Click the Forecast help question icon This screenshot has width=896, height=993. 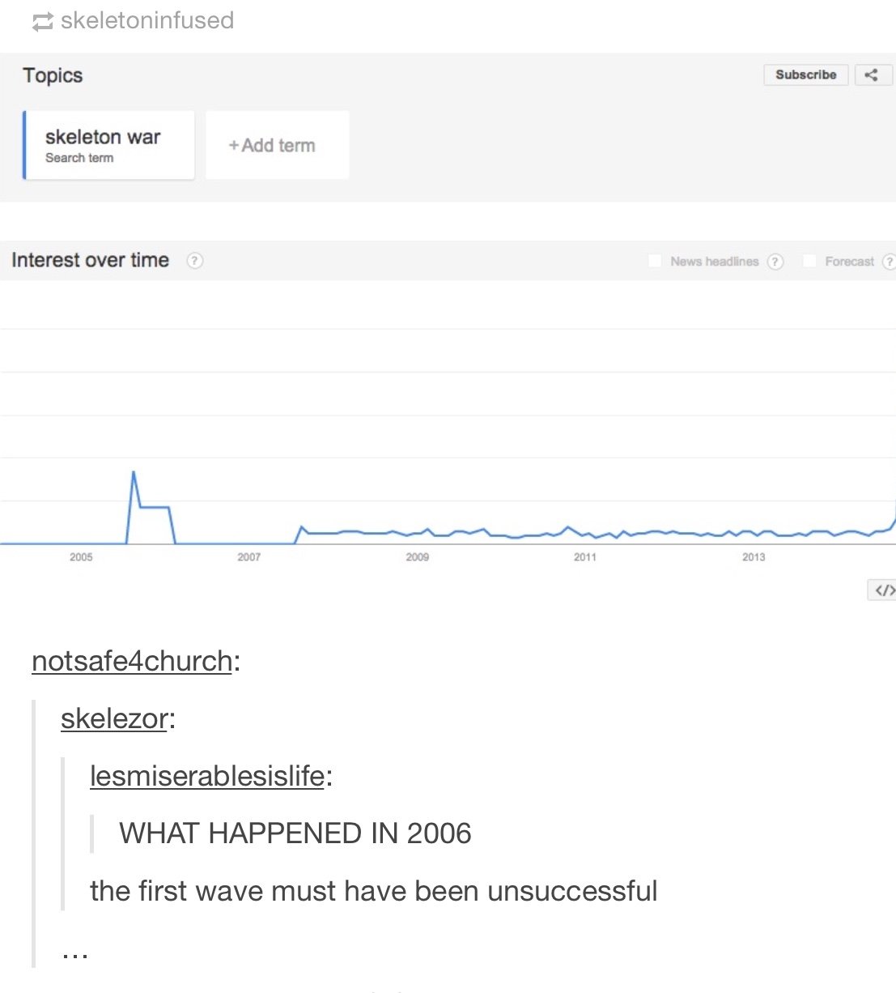click(888, 262)
